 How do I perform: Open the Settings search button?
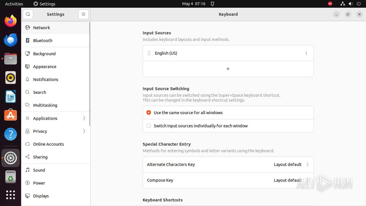pos(28,14)
